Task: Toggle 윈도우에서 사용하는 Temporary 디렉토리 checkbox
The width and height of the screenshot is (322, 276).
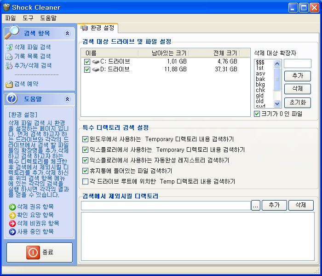Action: [85, 139]
